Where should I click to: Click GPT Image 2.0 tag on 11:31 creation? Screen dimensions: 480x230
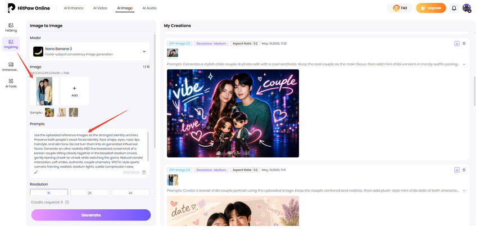pos(180,170)
